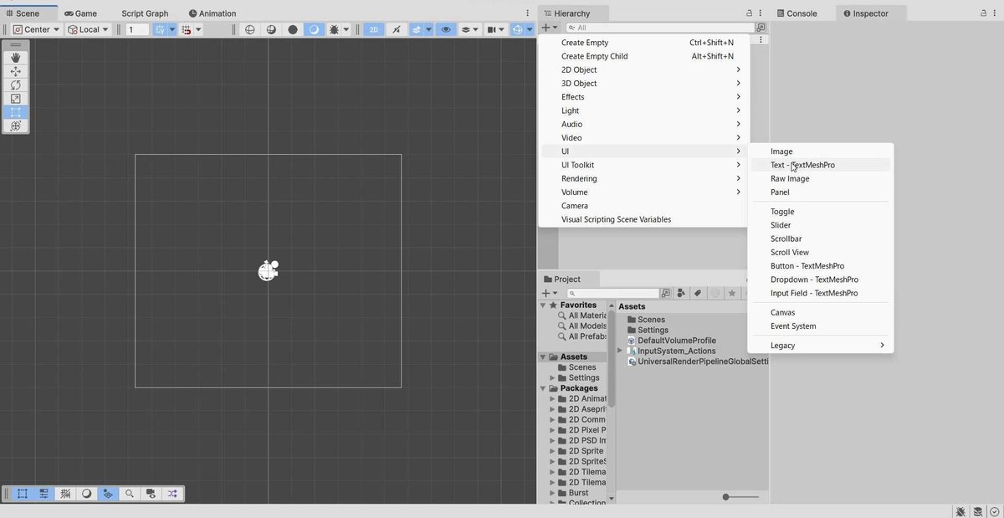Open Hierarchy create plus dropdown
The image size is (1004, 518).
tap(550, 28)
